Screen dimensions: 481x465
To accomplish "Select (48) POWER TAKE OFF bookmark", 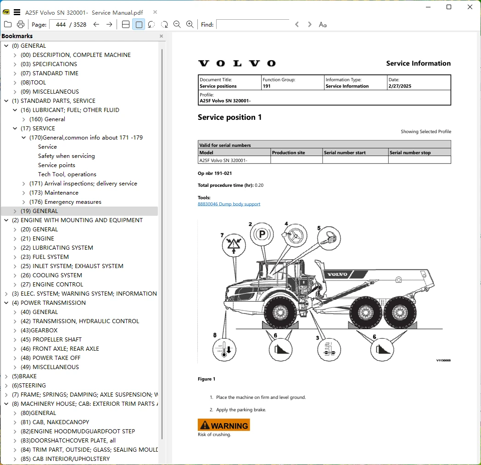I will click(50, 358).
